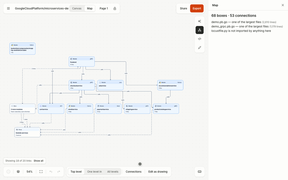Select All levels option

point(113,171)
